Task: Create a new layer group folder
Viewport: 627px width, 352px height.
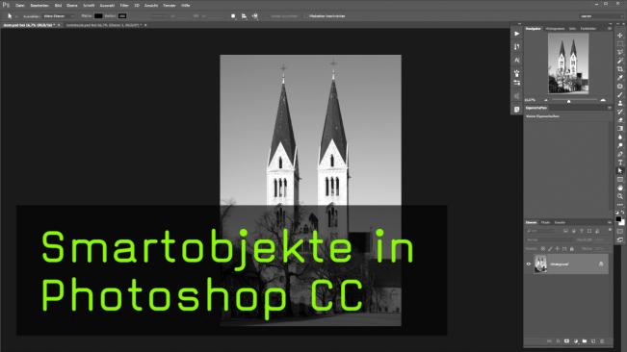Action: pos(585,341)
